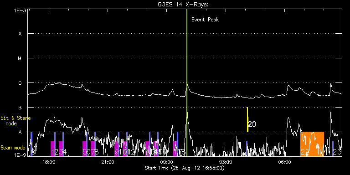The height and width of the screenshot is (175, 350).
Task: Select the green Event Peak vertical line
Action: 186,82
